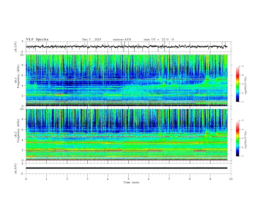Image resolution: width=260 pixels, height=201 pixels.
Task: Click time-axis tick label "7"
Action: 169,179
